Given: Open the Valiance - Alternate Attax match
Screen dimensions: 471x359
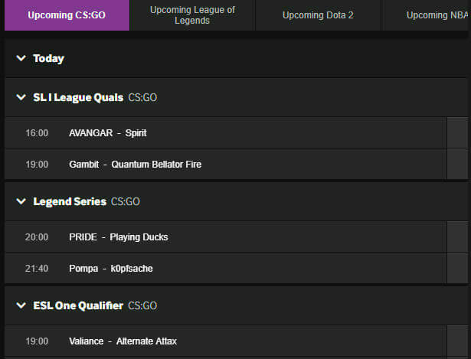Looking at the screenshot, I should (x=123, y=341).
